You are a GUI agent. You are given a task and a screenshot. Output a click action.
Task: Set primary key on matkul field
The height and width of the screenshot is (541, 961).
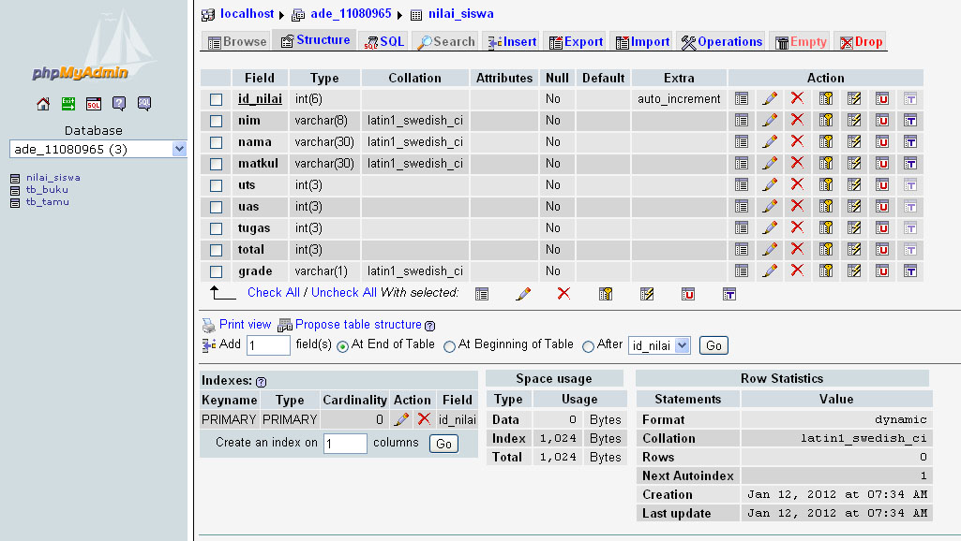[x=826, y=164]
